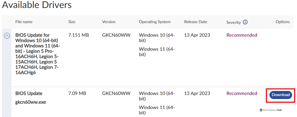The width and height of the screenshot is (297, 117).
Task: Select the BIOS Update for Windows 10 title
Action: point(38,54)
